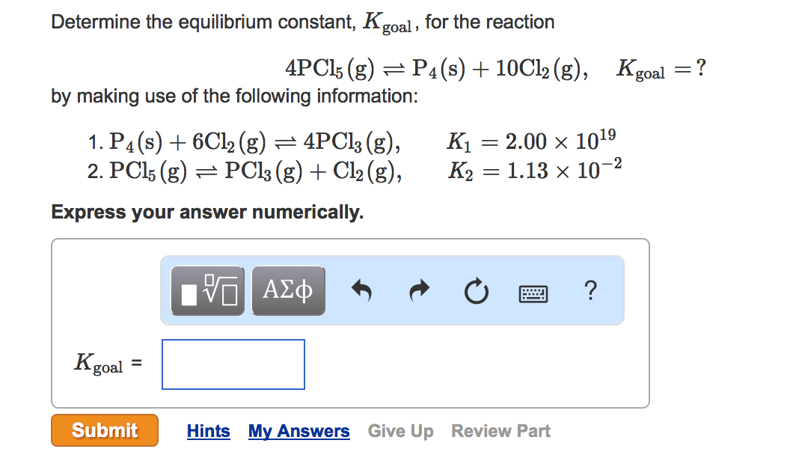This screenshot has height=458, width=802.
Task: Open My Answers link
Action: coord(299,431)
